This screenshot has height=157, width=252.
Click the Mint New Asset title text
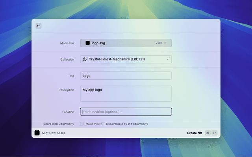point(54,133)
